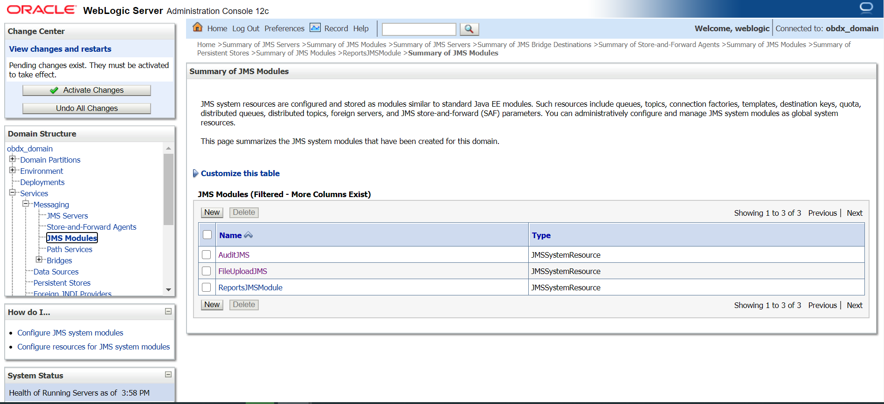Select Deployments in Domain Structure
Screen dimensions: 884x404
[x=42, y=182]
